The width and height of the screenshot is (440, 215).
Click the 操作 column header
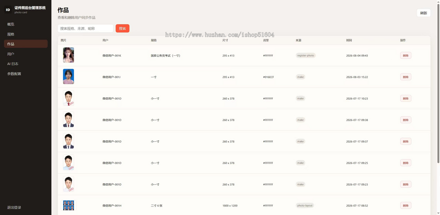403,40
